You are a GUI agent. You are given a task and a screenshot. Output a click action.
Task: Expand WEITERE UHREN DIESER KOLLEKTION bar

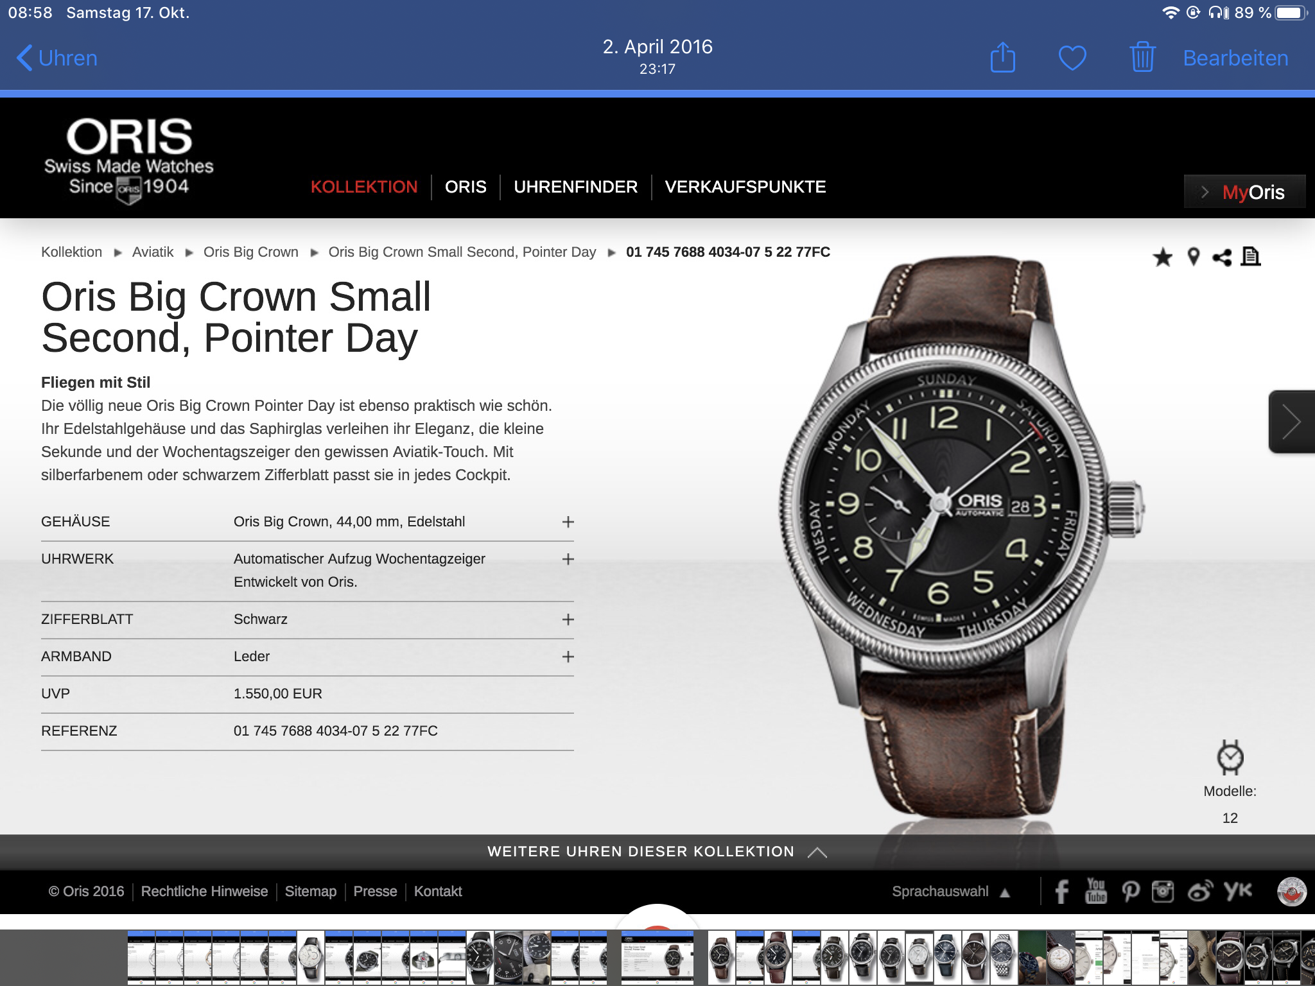pos(657,852)
